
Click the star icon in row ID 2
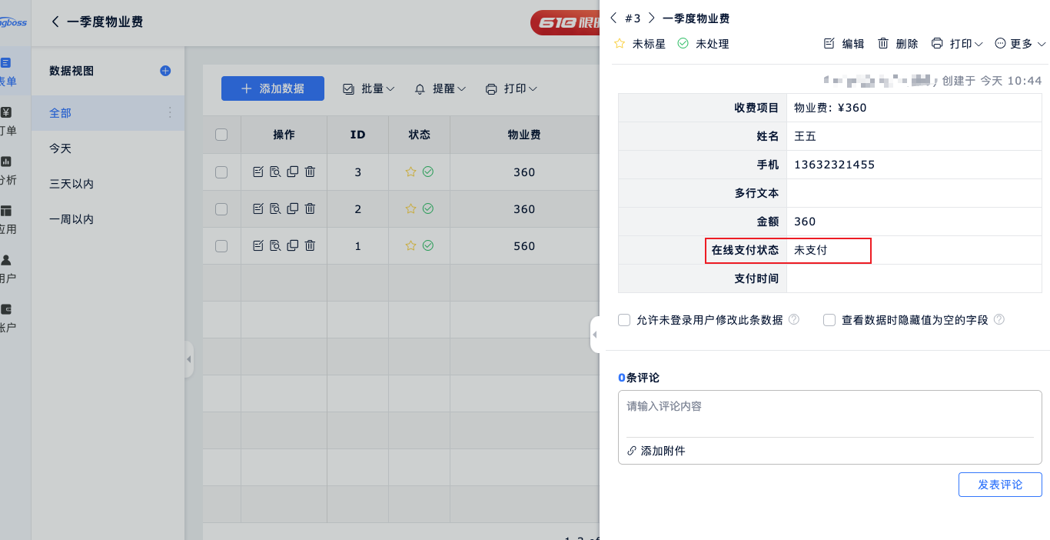pyautogui.click(x=410, y=208)
